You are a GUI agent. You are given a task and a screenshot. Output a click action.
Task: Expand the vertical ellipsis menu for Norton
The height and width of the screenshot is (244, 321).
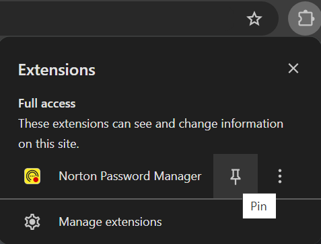tap(280, 176)
